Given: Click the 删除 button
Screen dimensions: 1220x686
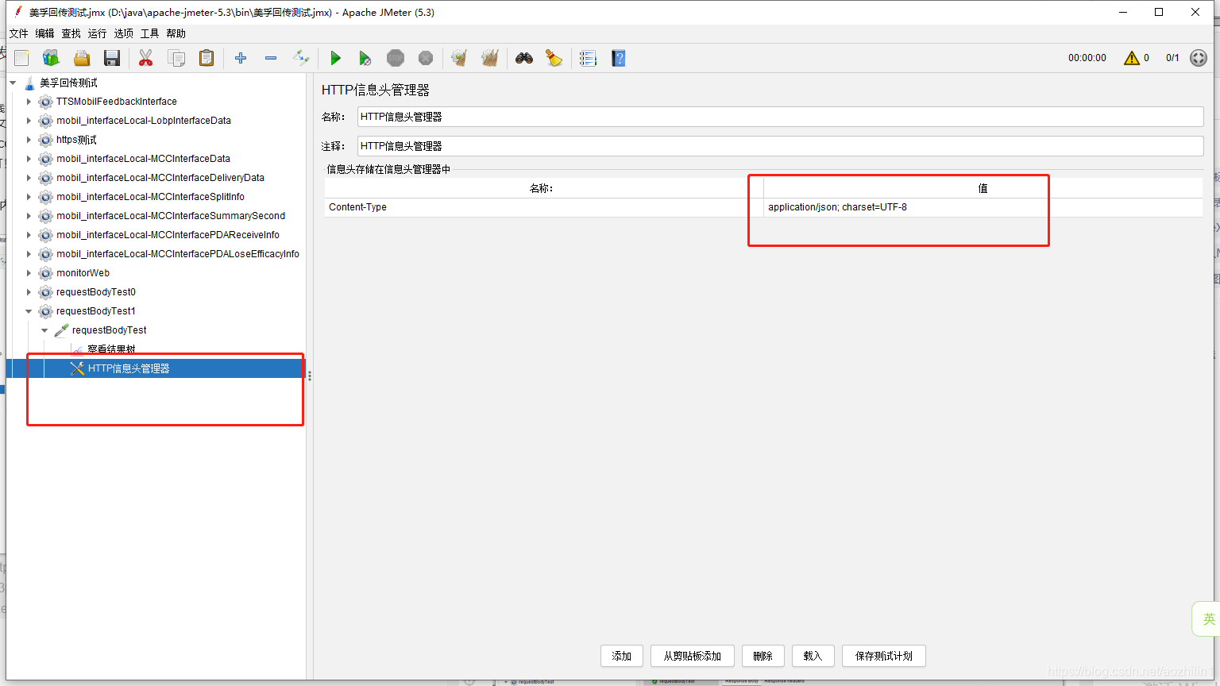Looking at the screenshot, I should 763,656.
